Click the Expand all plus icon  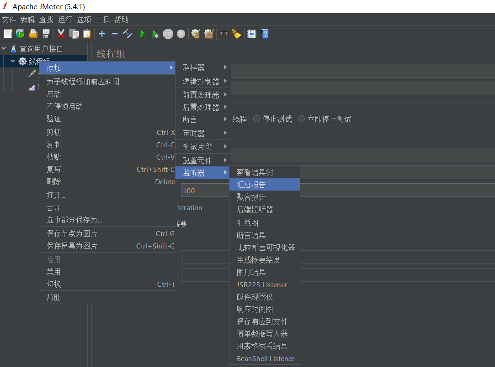pyautogui.click(x=101, y=34)
